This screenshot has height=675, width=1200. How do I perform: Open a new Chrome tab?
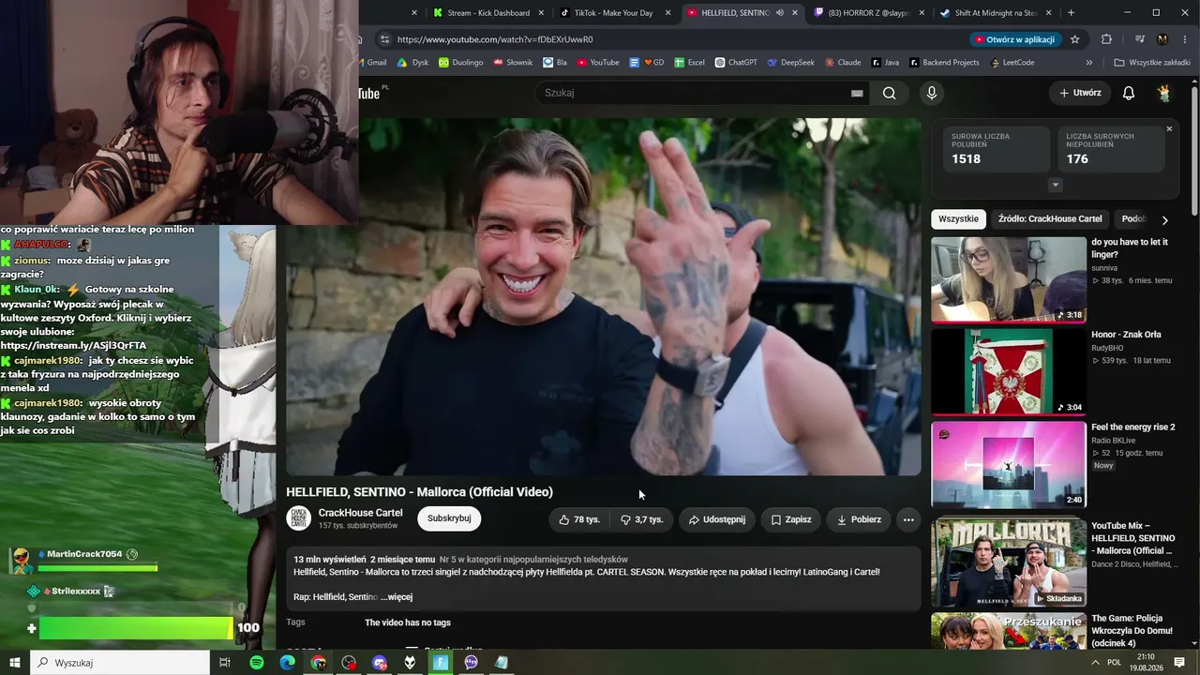coord(1071,13)
